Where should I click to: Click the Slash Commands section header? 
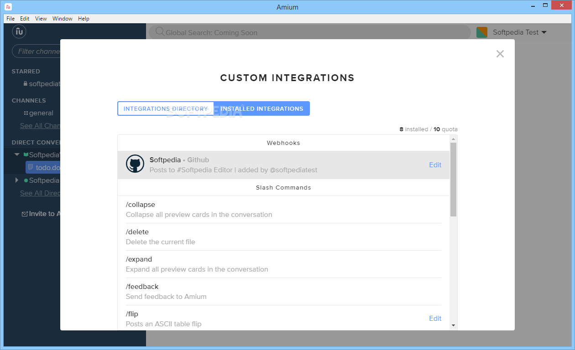[283, 187]
